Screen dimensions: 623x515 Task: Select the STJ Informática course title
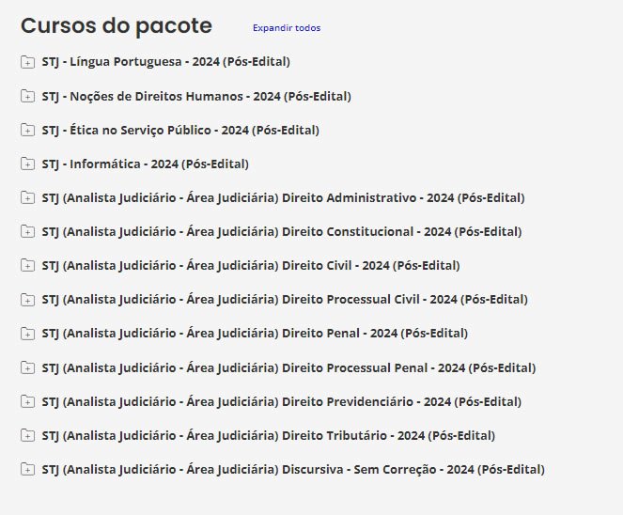[145, 164]
